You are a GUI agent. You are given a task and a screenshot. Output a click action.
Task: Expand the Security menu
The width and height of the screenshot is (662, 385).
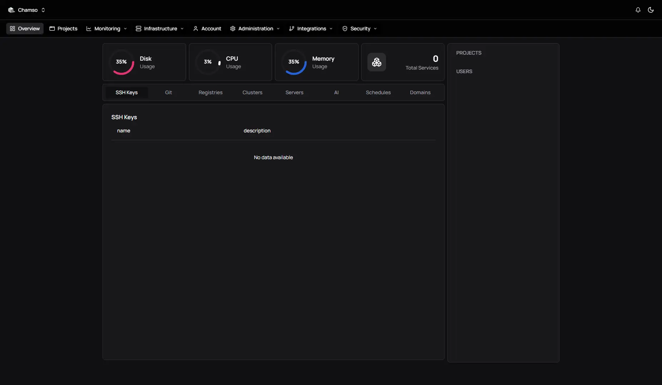click(x=360, y=29)
